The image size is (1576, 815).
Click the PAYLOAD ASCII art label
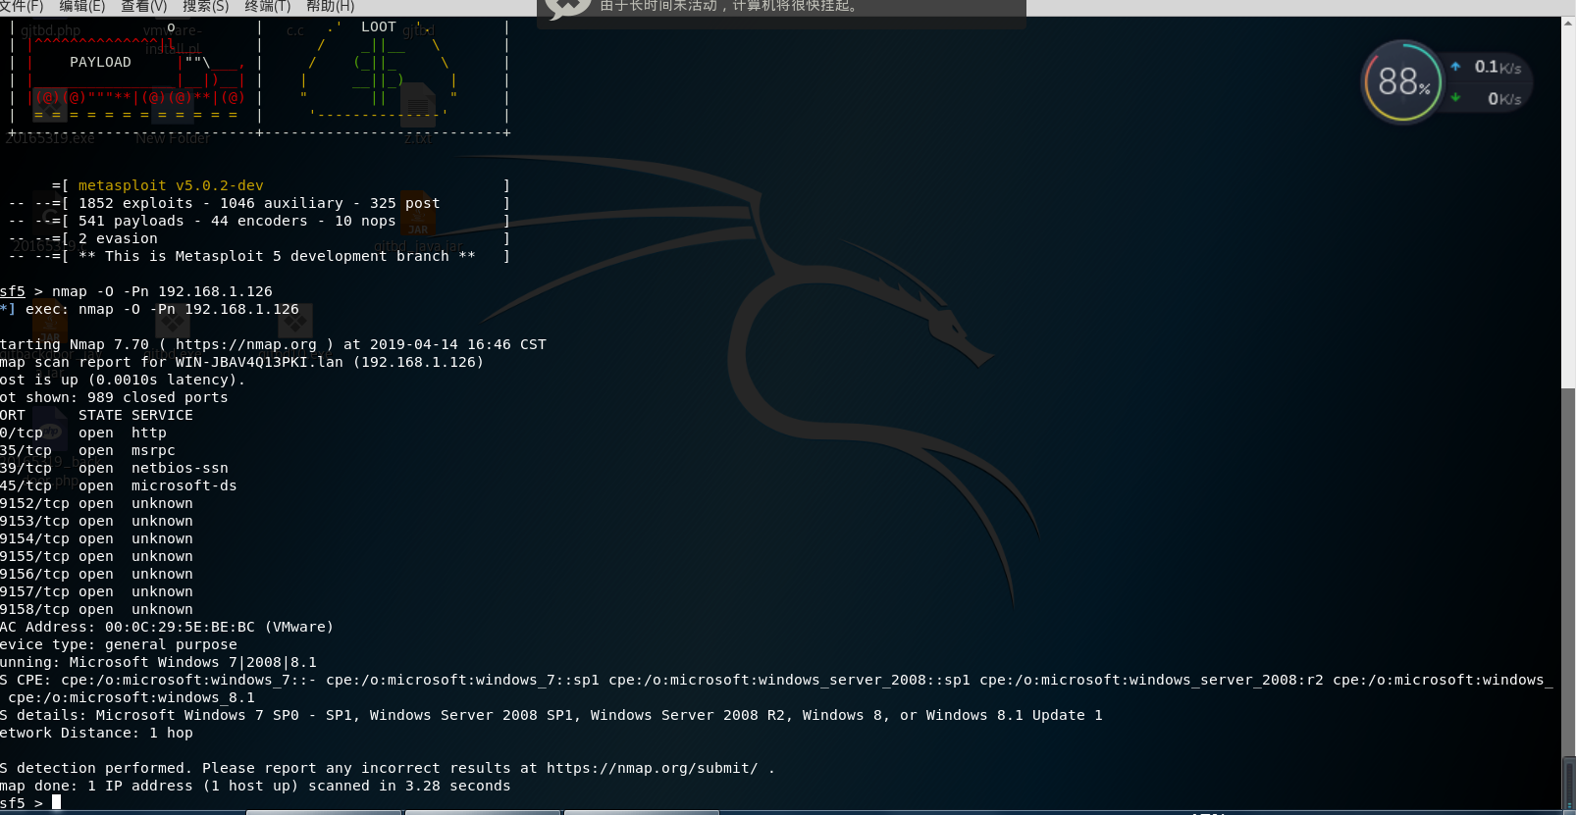[x=100, y=62]
